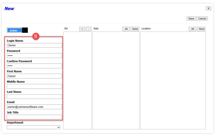
Task: Select All locations button
Action: pos(193,29)
